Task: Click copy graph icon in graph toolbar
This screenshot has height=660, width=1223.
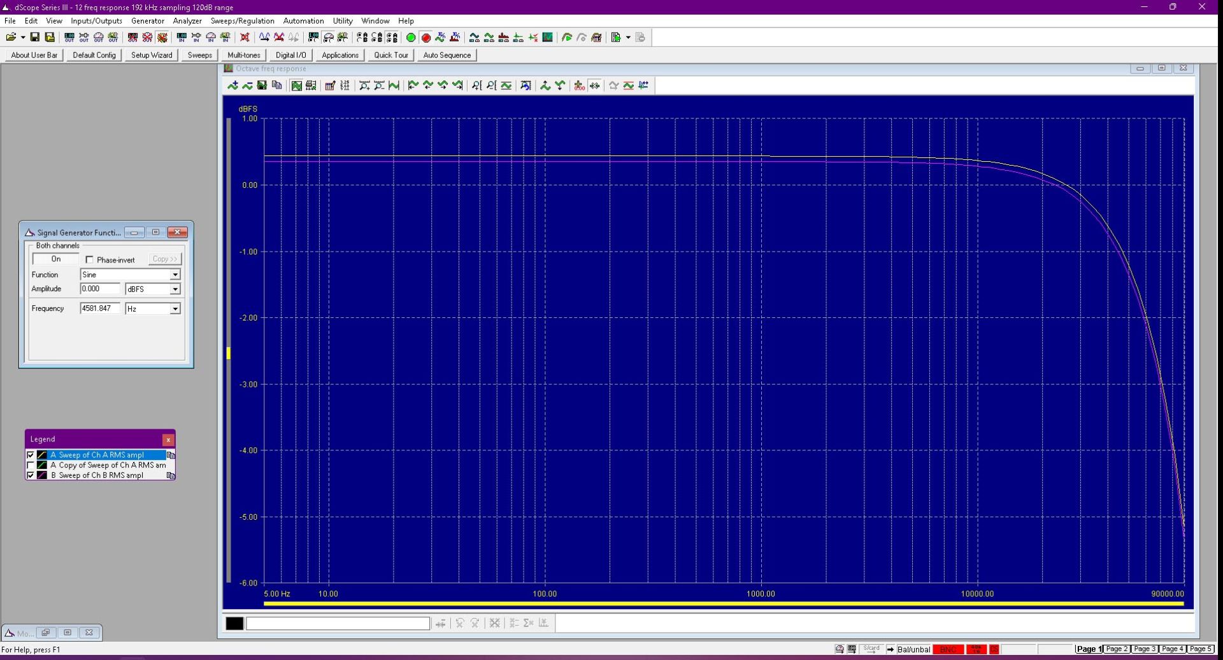Action: pyautogui.click(x=277, y=85)
